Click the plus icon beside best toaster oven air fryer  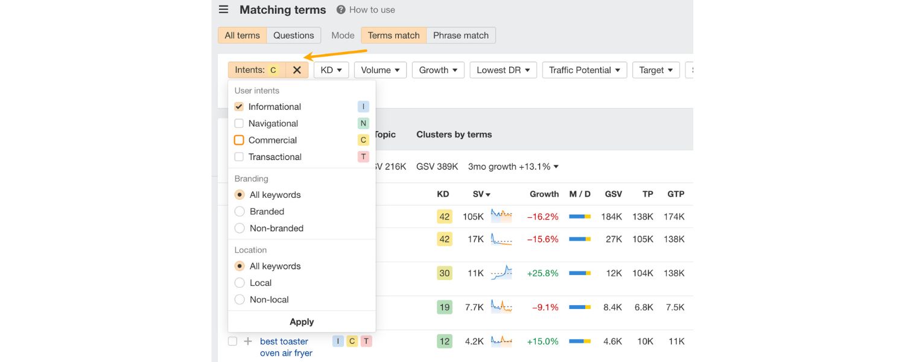tap(247, 341)
